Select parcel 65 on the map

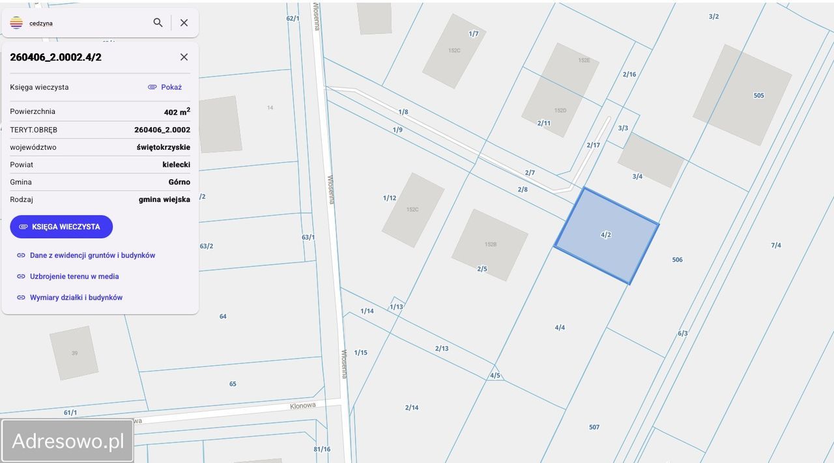coord(233,384)
